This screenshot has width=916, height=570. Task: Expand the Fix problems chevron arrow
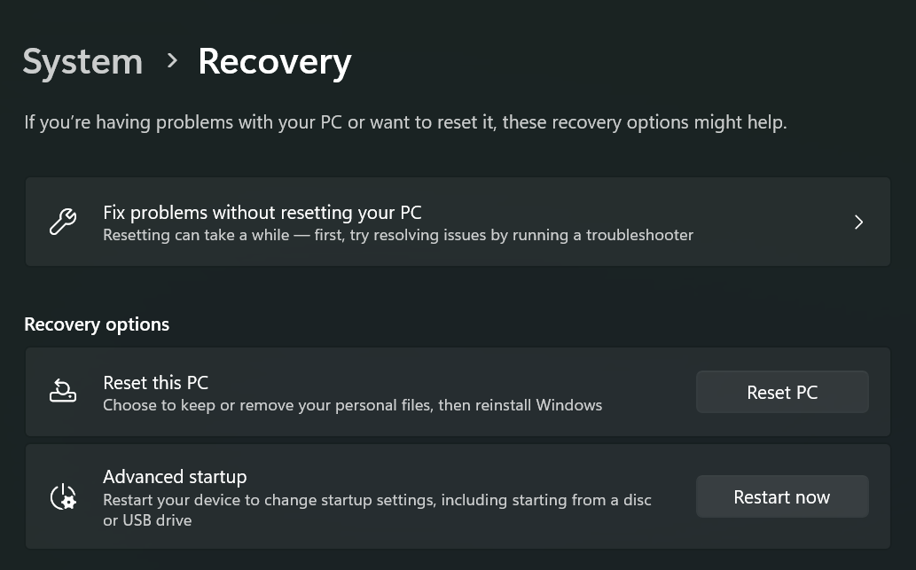point(858,222)
